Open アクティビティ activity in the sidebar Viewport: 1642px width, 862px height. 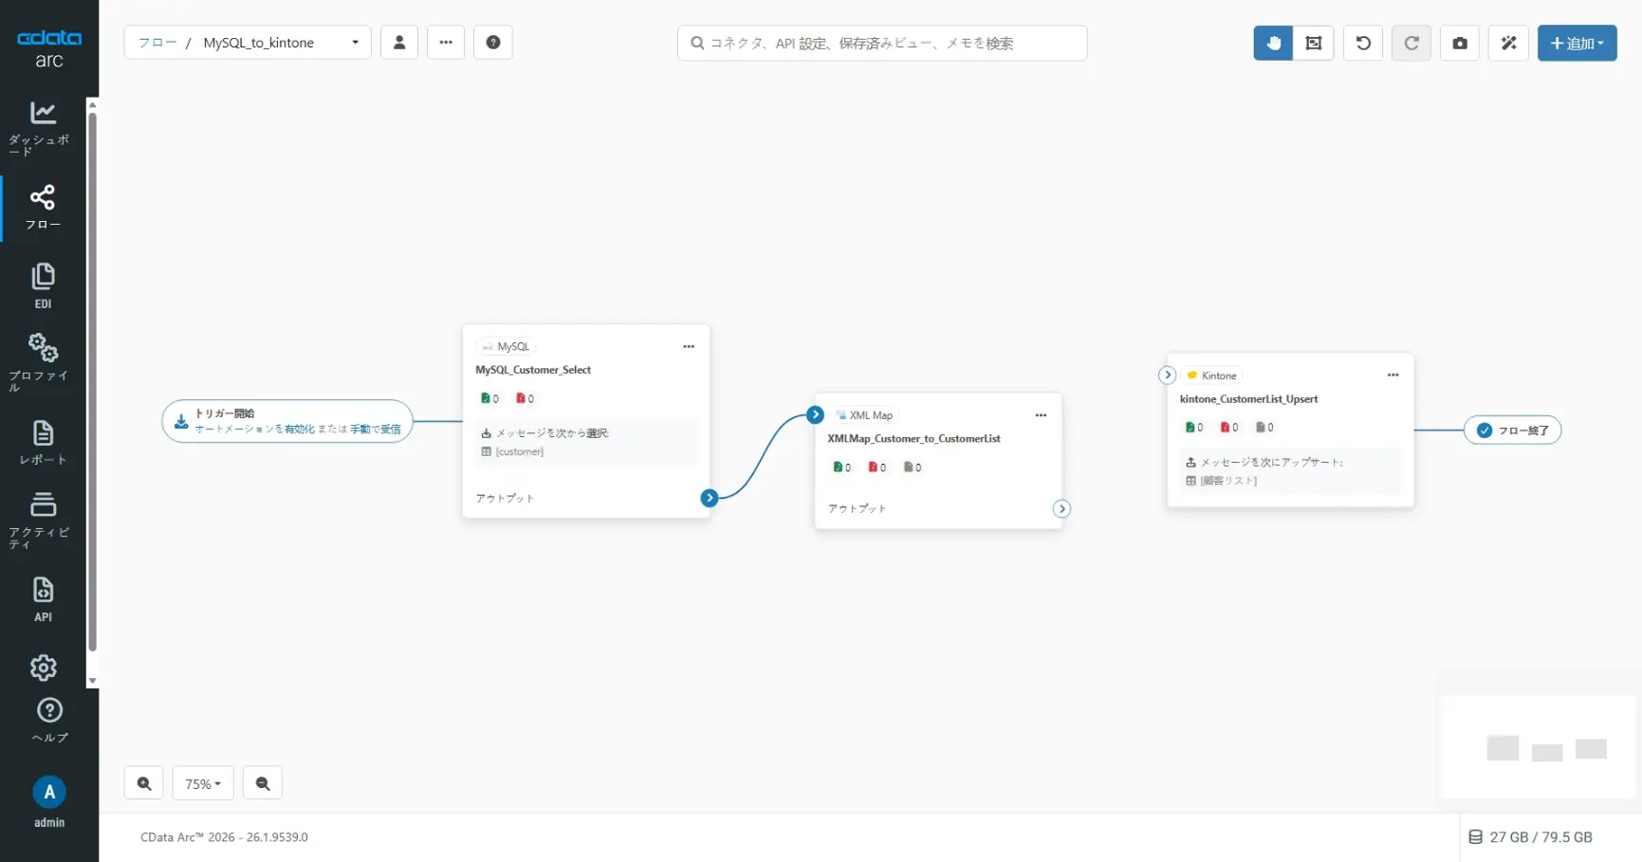pos(43,520)
